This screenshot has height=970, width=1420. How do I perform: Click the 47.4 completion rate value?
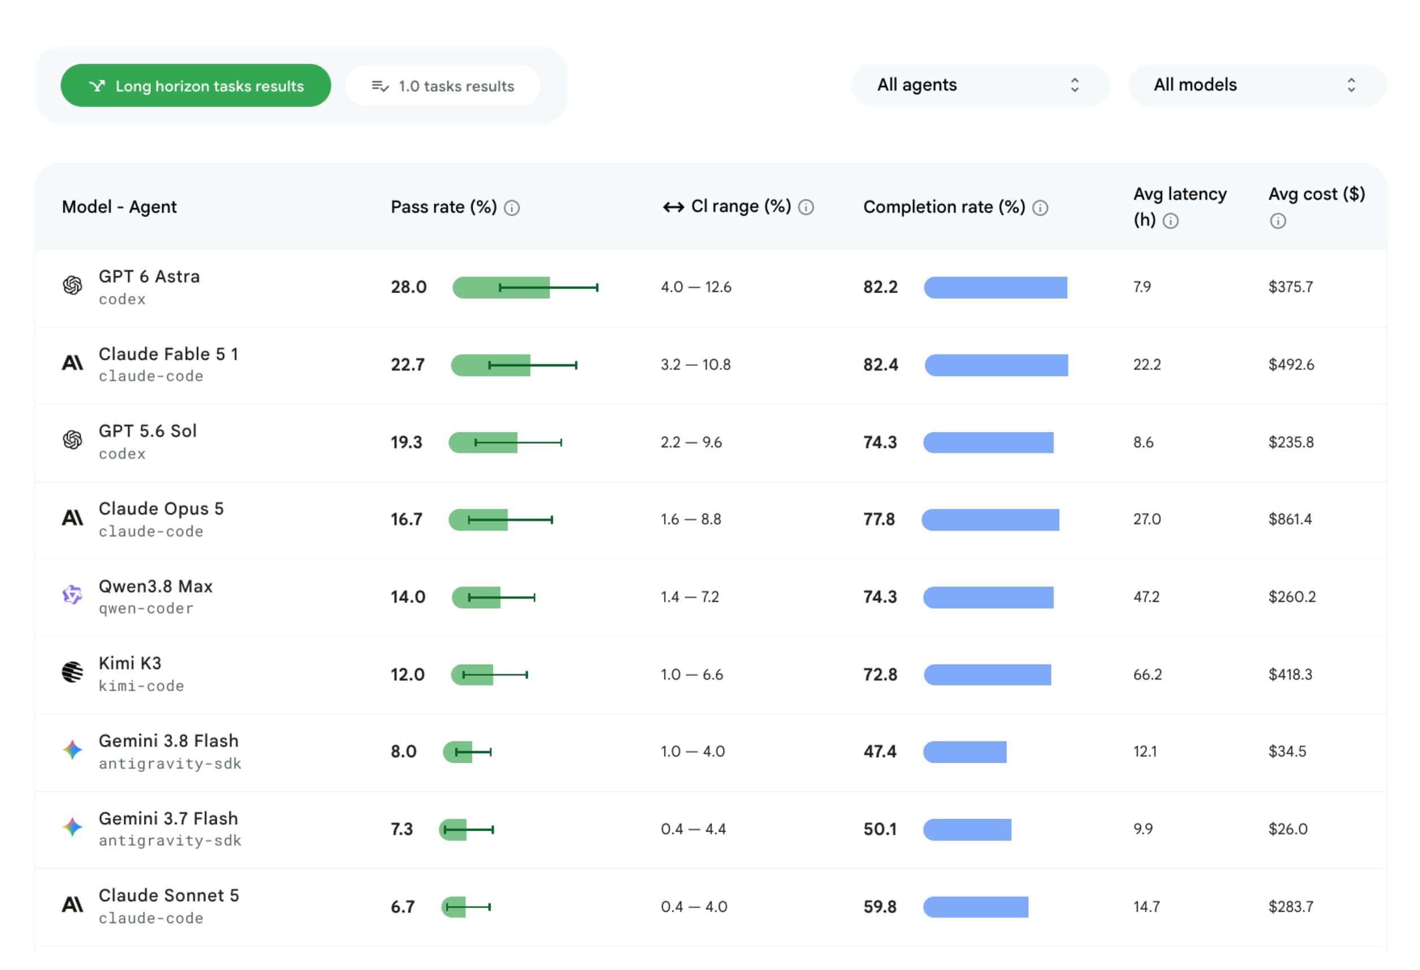click(x=880, y=751)
